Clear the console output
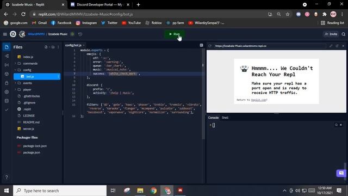The image size is (348, 196). click(341, 125)
